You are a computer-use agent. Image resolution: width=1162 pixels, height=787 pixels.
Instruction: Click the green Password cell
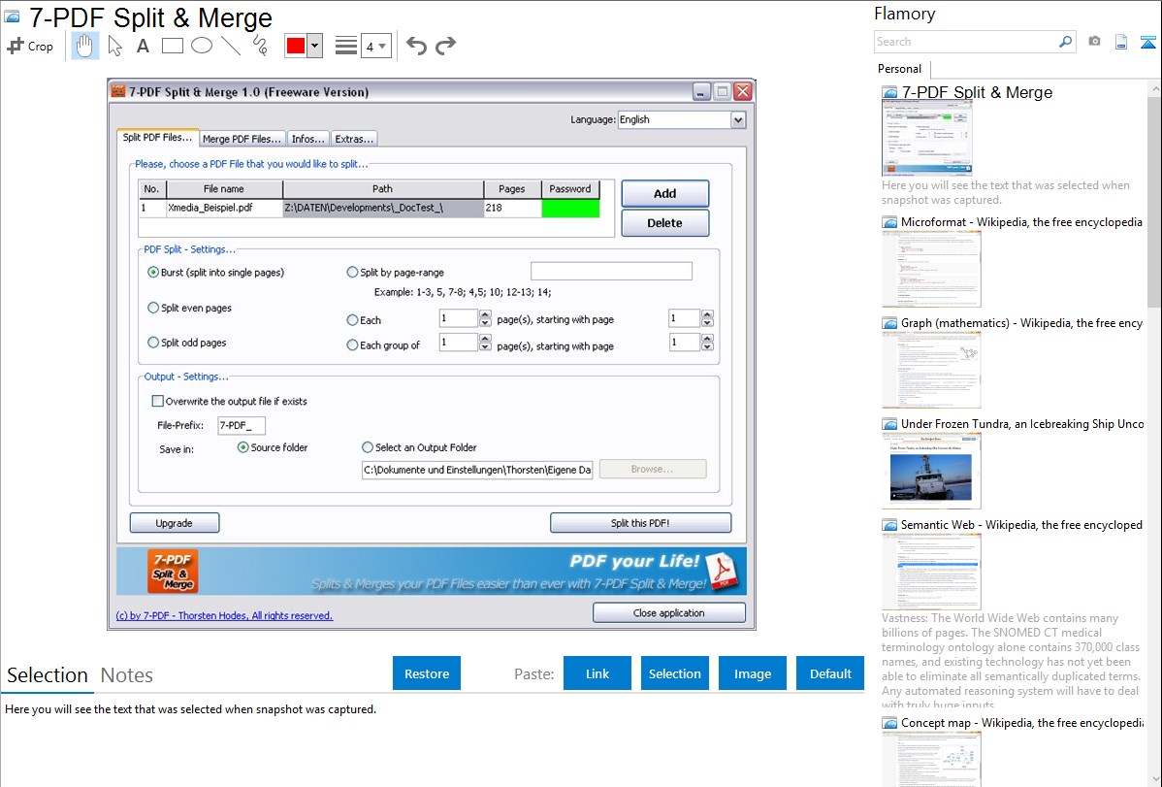(570, 209)
